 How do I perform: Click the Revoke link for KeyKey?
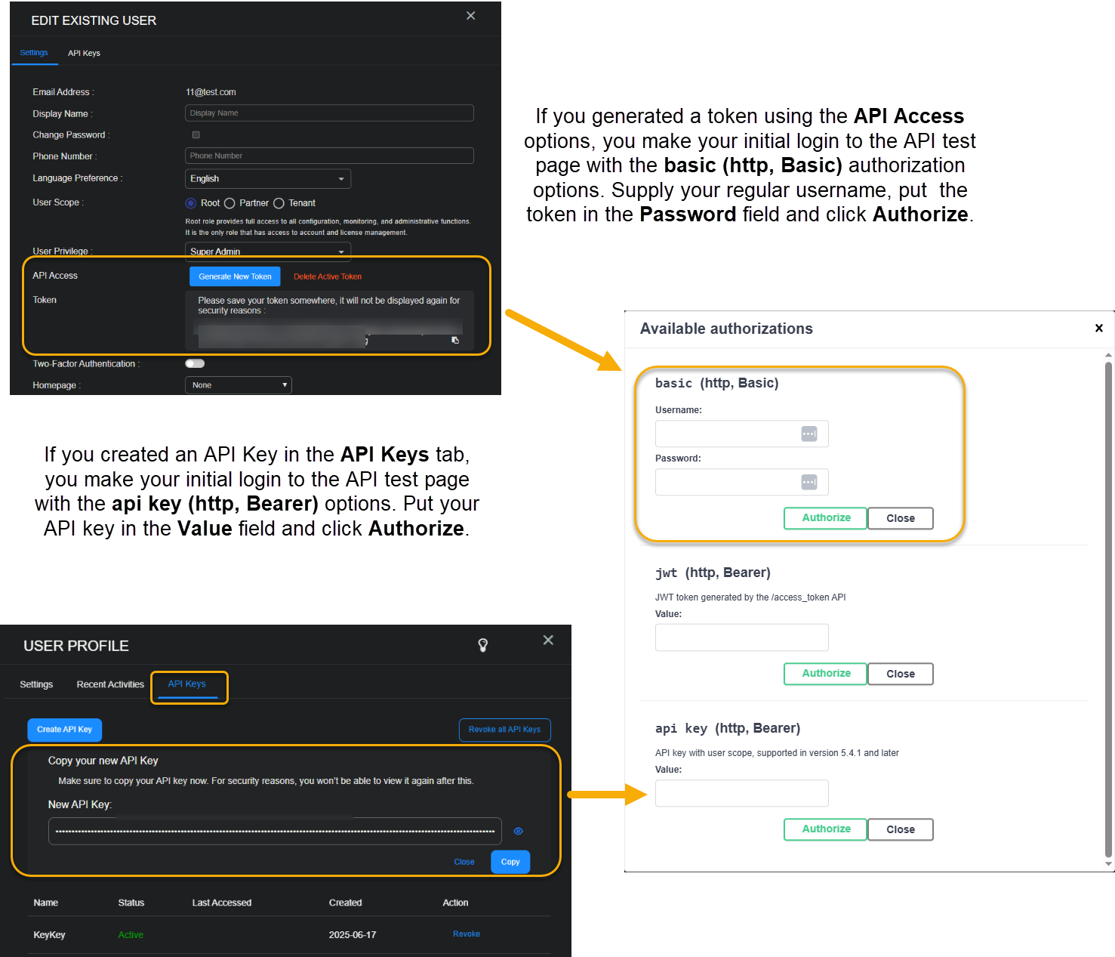(x=466, y=934)
